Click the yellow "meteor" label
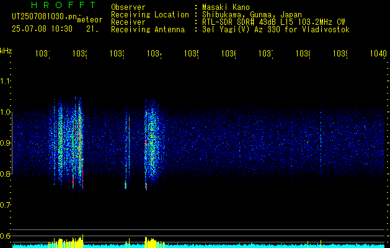Viewport: 390px width, 248px height. click(x=90, y=20)
